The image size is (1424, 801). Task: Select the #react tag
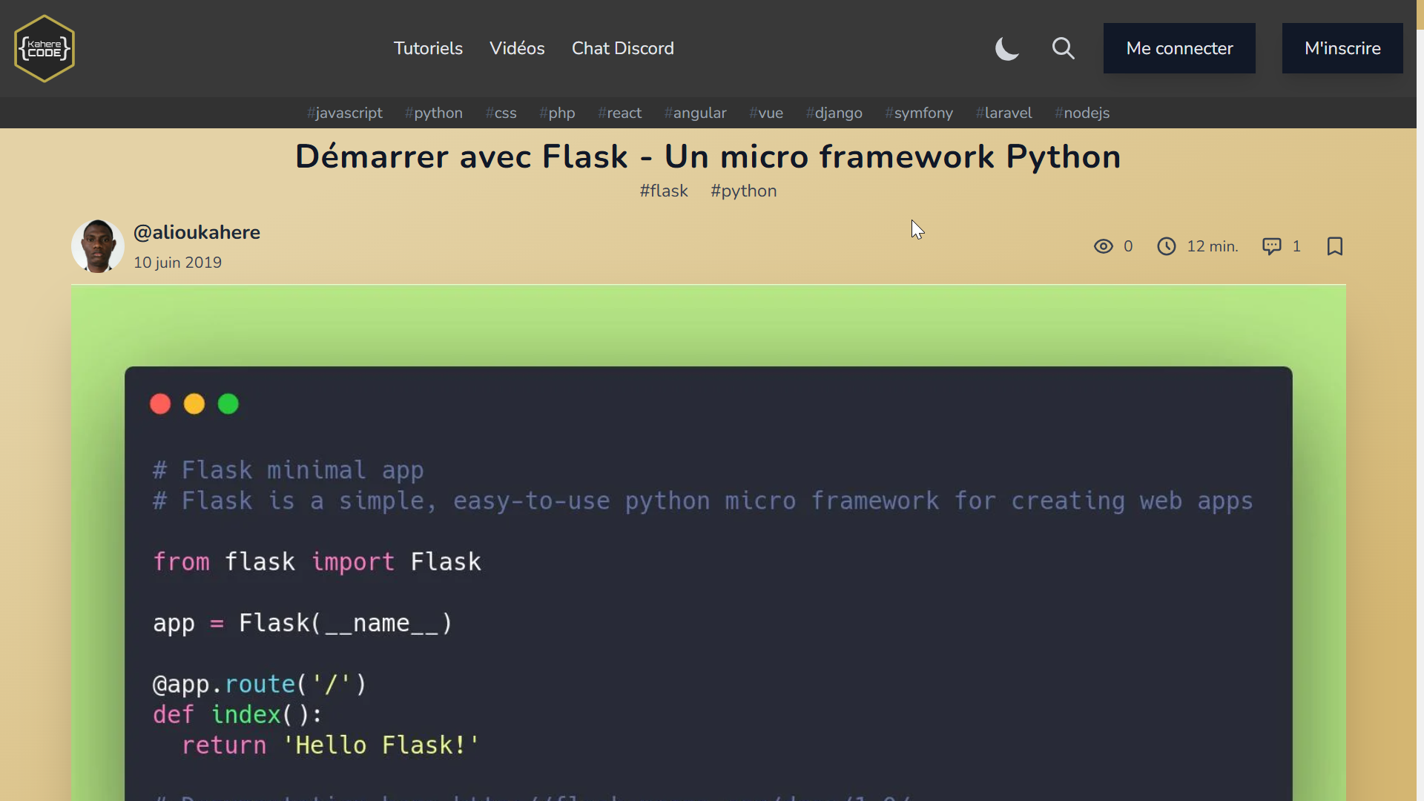pyautogui.click(x=620, y=113)
